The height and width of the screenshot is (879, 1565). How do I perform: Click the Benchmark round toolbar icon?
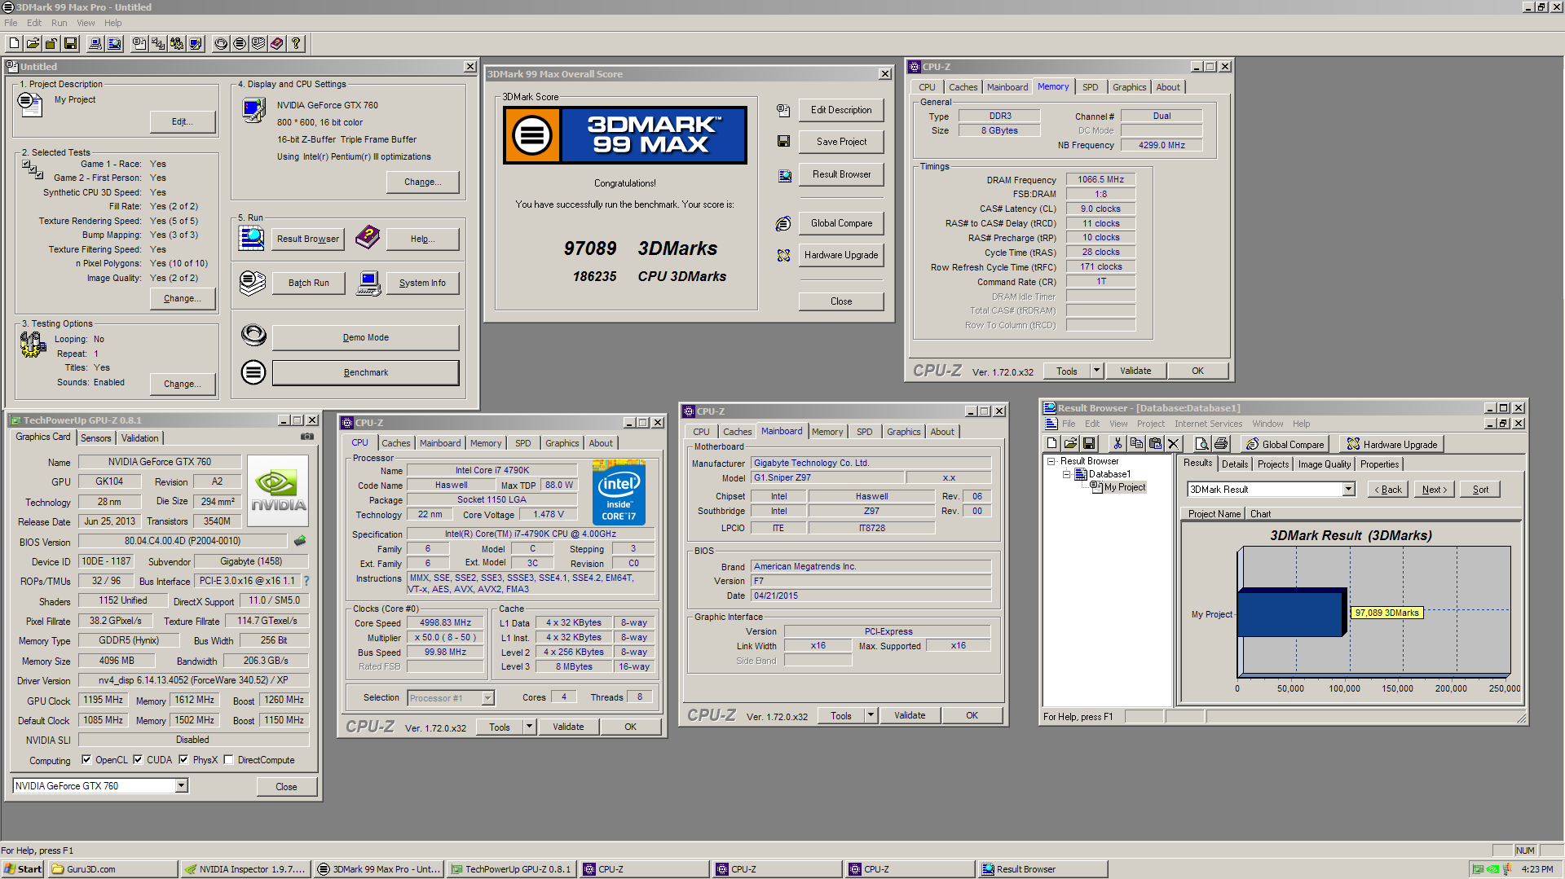pos(240,44)
